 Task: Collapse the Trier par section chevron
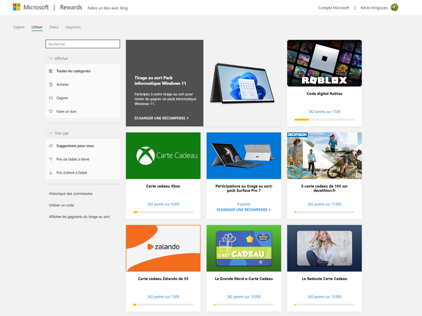pos(51,133)
